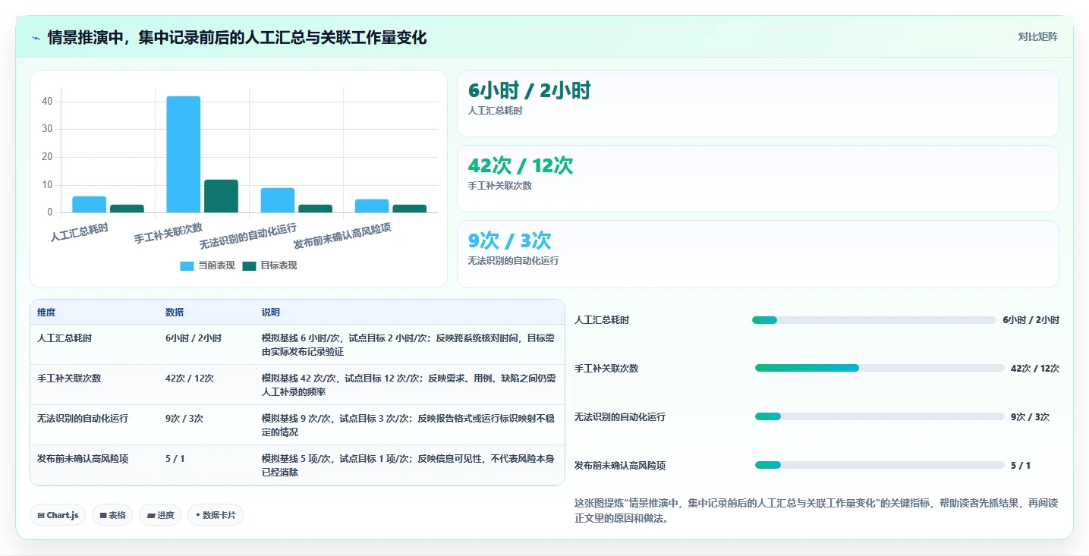1089x556 pixels.
Task: Click the 手工补关联次数 table row name
Action: tap(69, 379)
